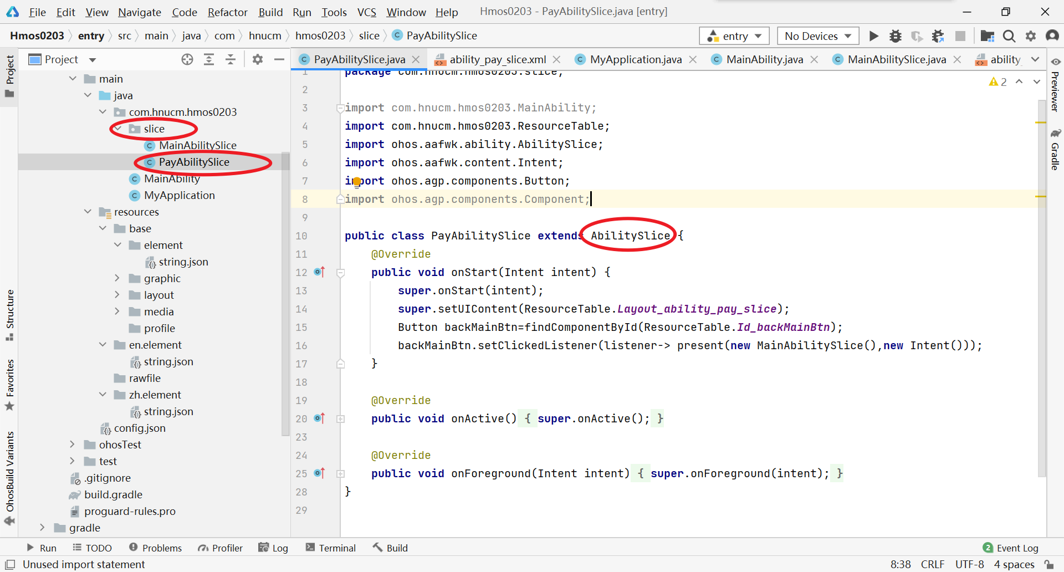Run the app with the play button
Viewport: 1064px width, 572px height.
(874, 36)
